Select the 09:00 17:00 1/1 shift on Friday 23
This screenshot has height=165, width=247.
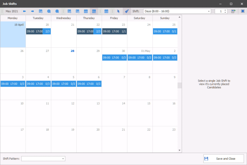(114, 31)
